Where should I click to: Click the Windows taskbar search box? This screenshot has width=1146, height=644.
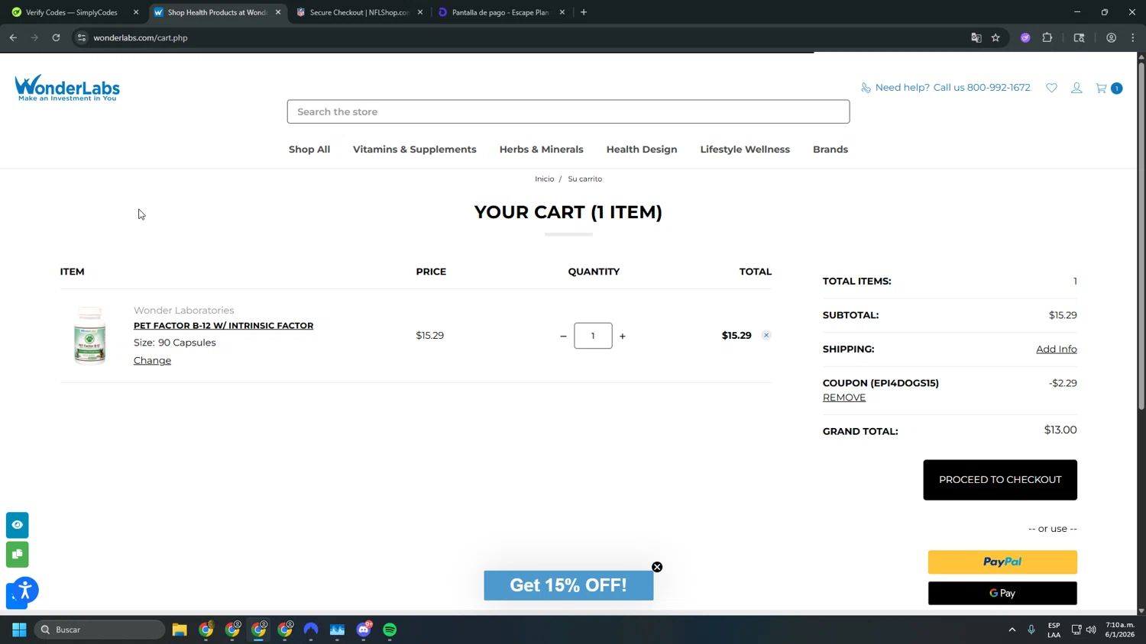pos(99,630)
